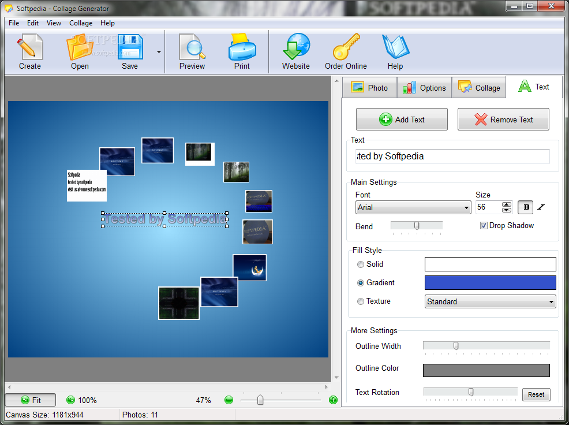Viewport: 569px width, 425px height.
Task: Select the Solid fill style radio button
Action: (360, 264)
